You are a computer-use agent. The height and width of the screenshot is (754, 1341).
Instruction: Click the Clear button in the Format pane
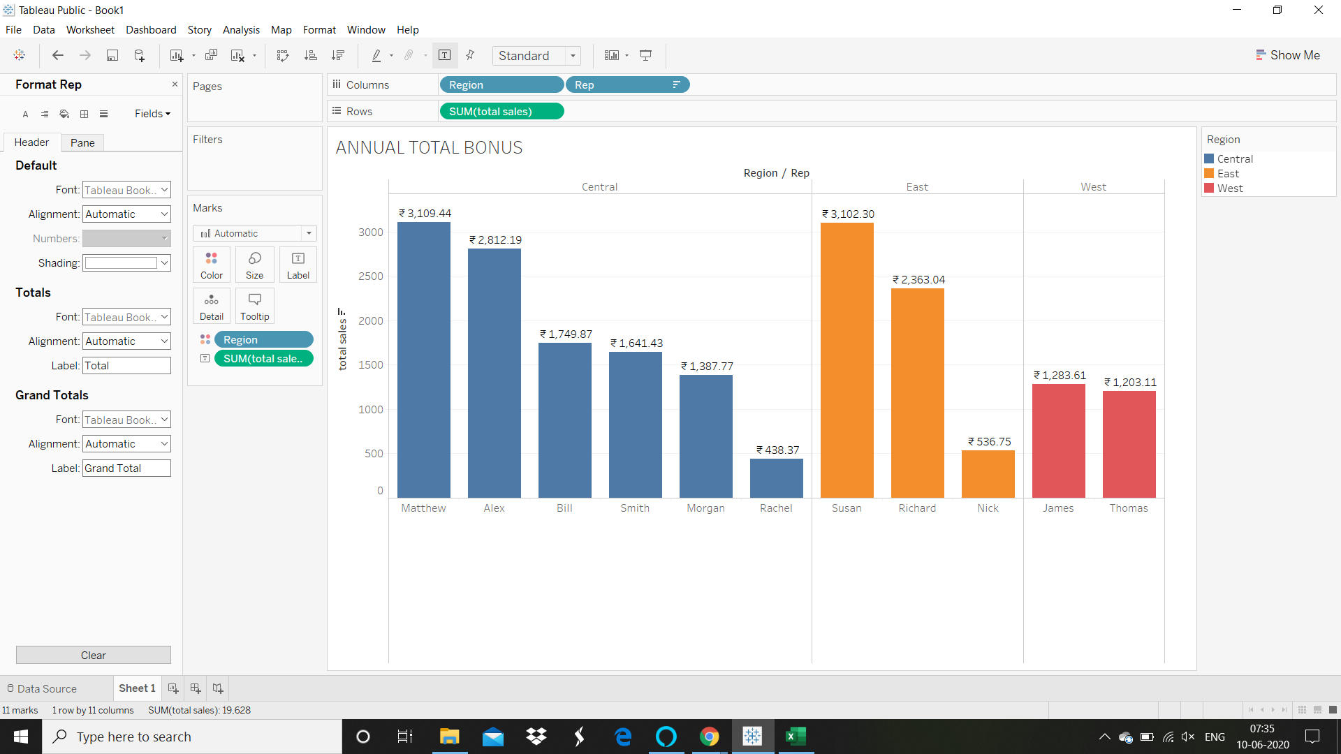tap(93, 655)
